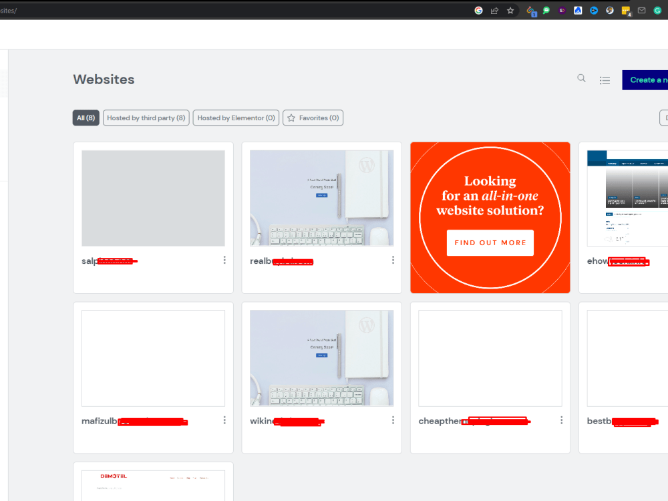
Task: Click the share icon in the browser toolbar
Action: [495, 10]
